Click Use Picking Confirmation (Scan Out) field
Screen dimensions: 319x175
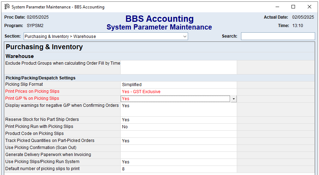(x=178, y=148)
